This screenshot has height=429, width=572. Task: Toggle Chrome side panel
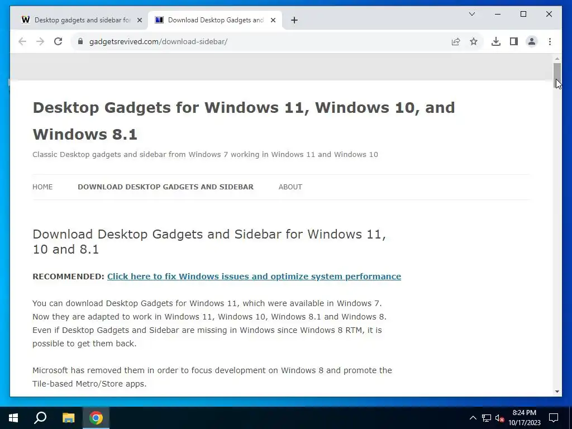pos(514,41)
